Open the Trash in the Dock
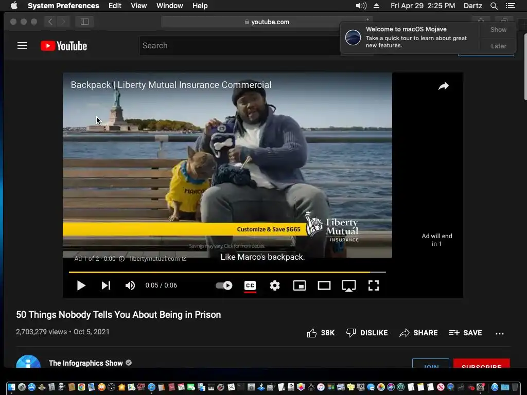Viewport: 527px width, 395px height. [515, 387]
